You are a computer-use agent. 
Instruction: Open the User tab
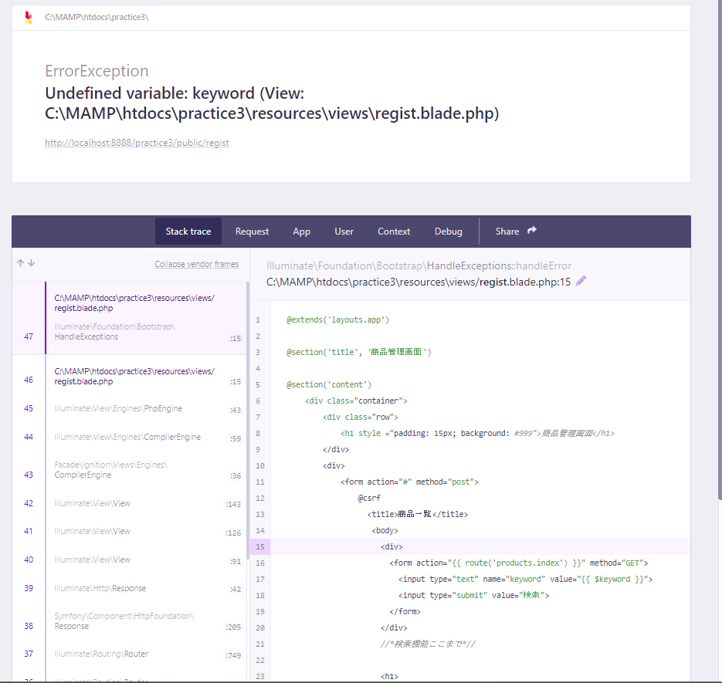pyautogui.click(x=344, y=231)
